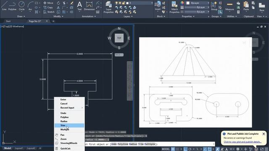
Task: Expand the Block panel
Action: (x=161, y=16)
